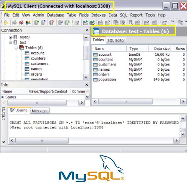Switch to the SQL Editor tab

click(116, 40)
